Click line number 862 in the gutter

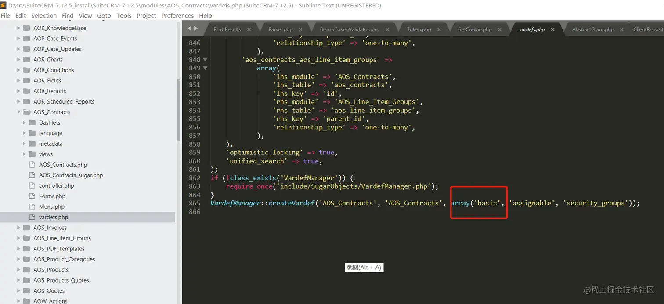(195, 178)
